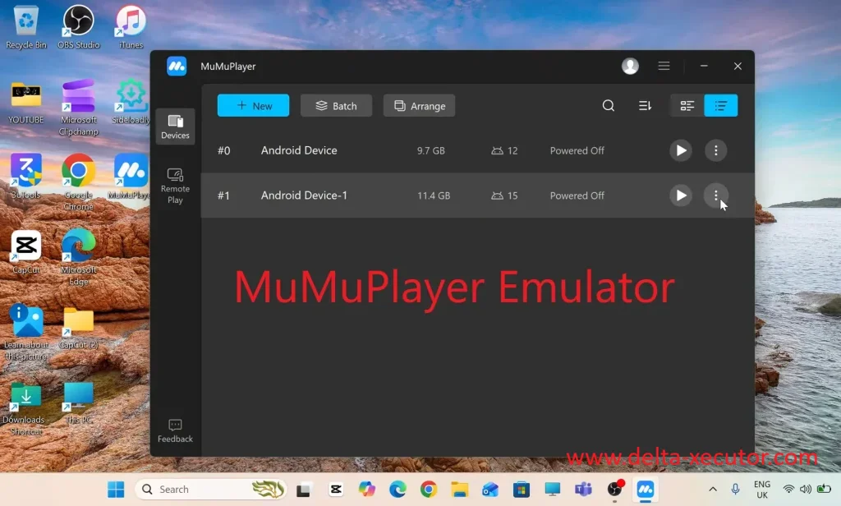This screenshot has height=506, width=841.
Task: Open the Remote Play sidebar tab
Action: [175, 186]
